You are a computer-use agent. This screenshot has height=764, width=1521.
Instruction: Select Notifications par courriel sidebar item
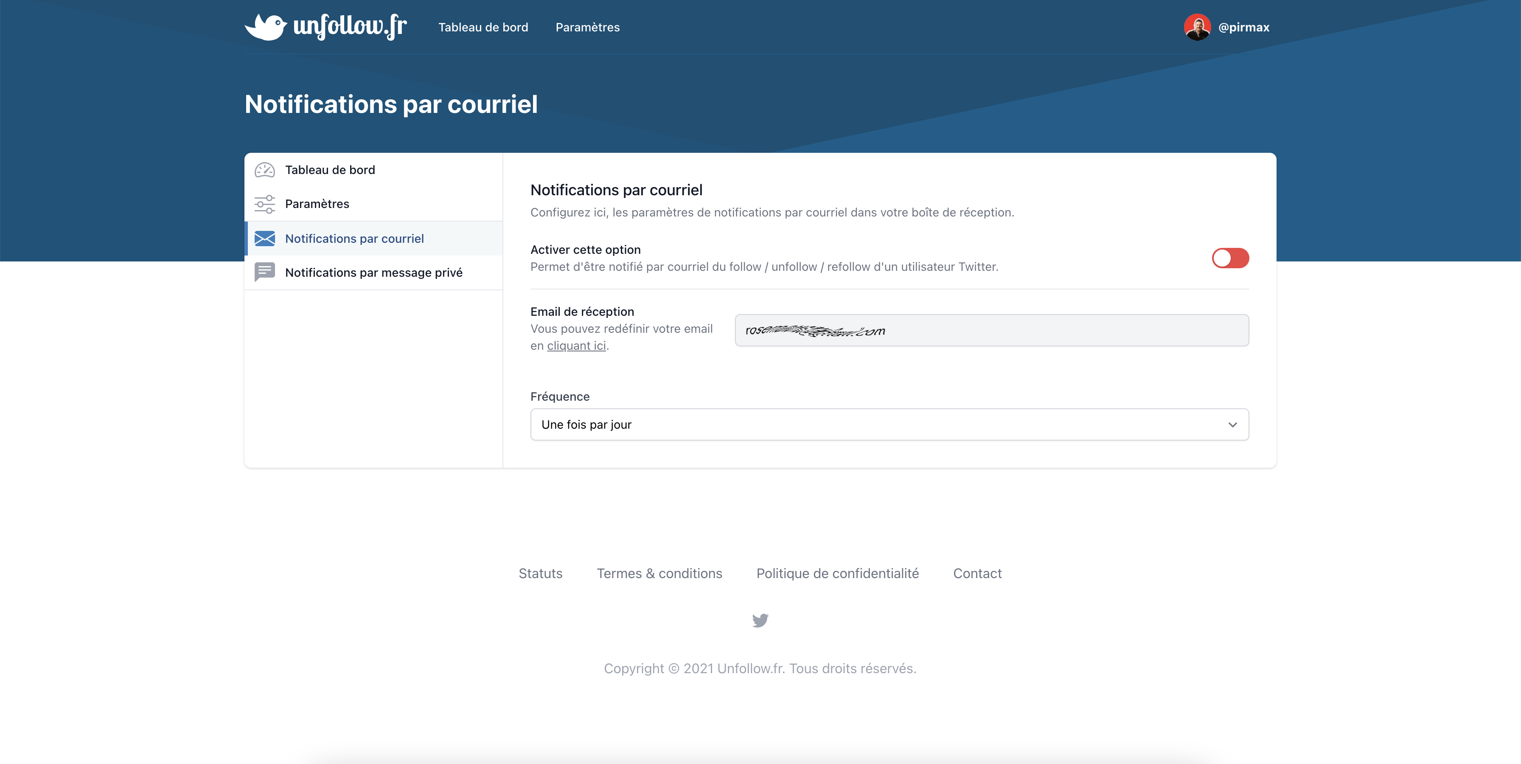point(354,239)
